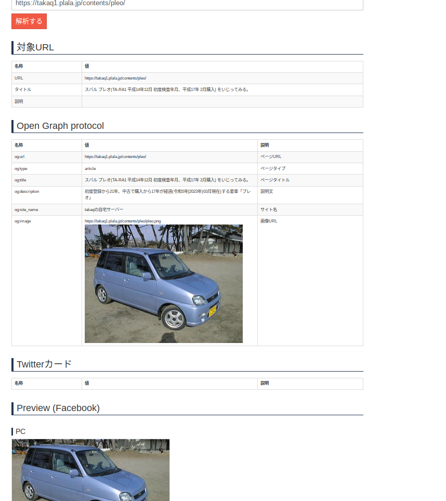Viewport: 446px width, 501px height.
Task: Select the Twitterカード section heading
Action: [x=44, y=364]
